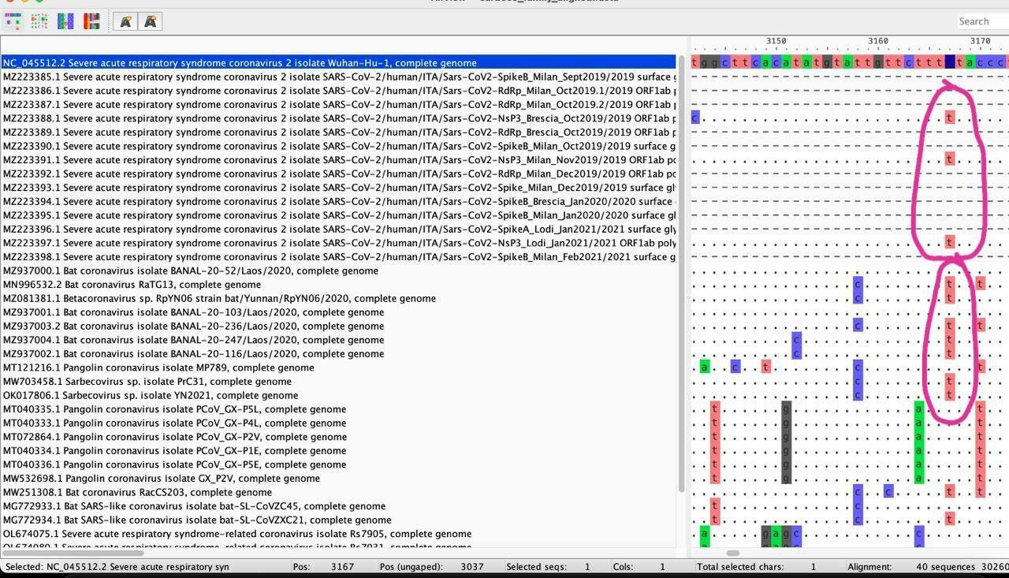Image resolution: width=1009 pixels, height=578 pixels.
Task: Click the blue 'c' base in MZ937004.1 row
Action: [796, 340]
